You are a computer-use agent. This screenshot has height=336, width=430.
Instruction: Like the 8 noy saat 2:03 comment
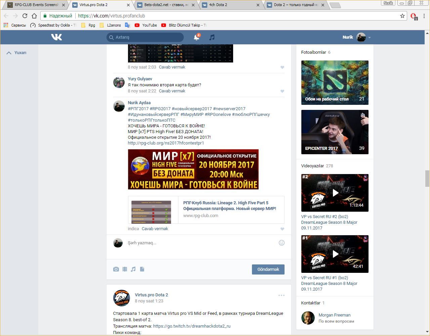point(282,67)
